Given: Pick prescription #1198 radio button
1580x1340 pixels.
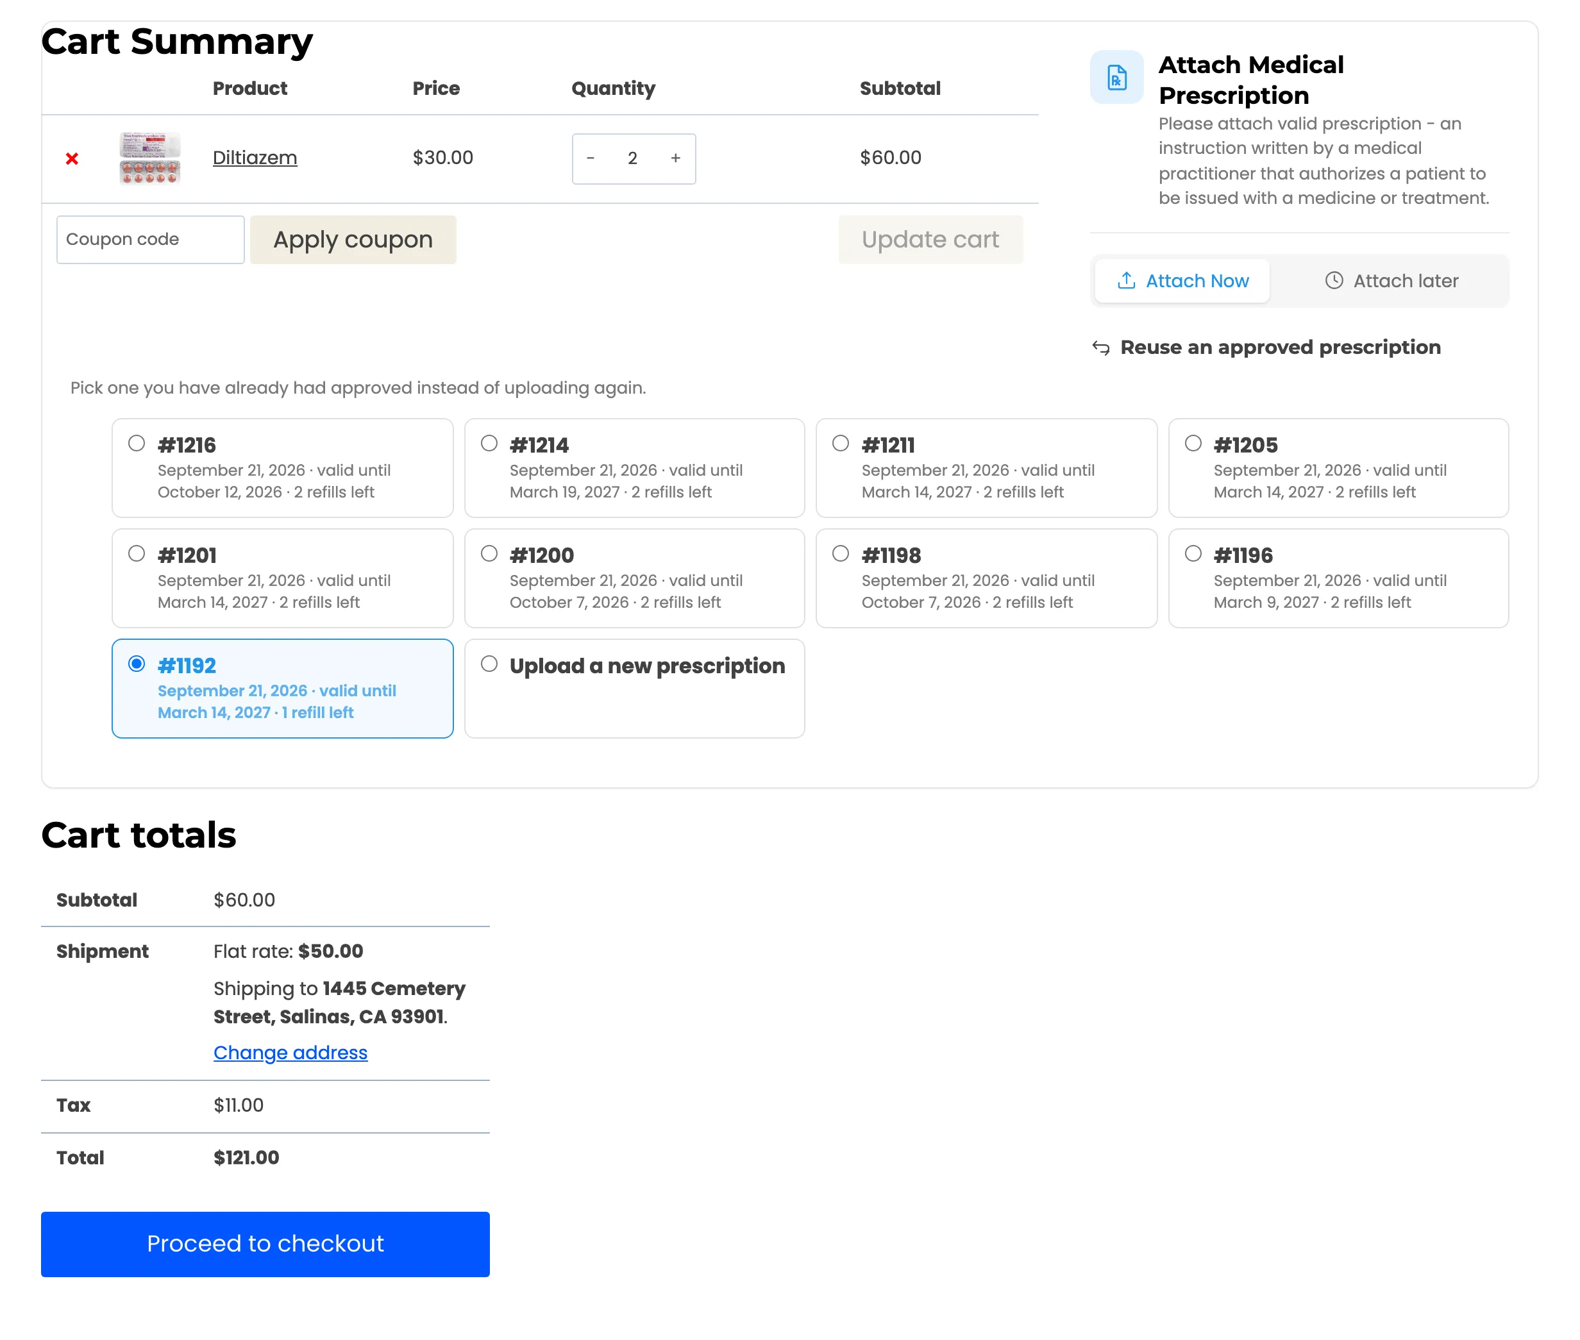Looking at the screenshot, I should pos(841,553).
